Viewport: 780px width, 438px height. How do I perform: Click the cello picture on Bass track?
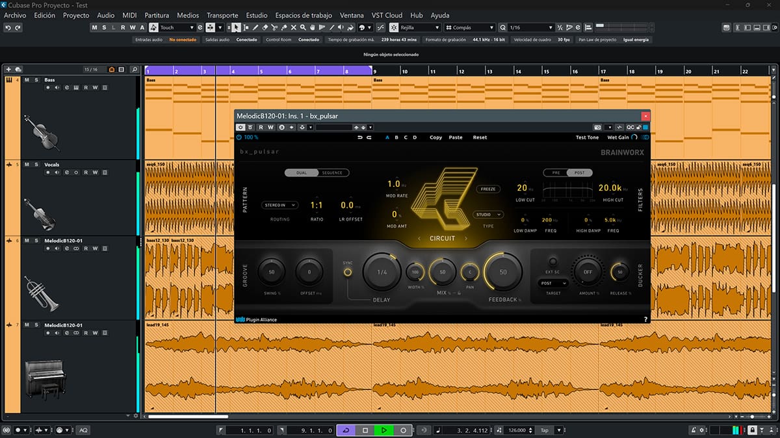pyautogui.click(x=42, y=132)
